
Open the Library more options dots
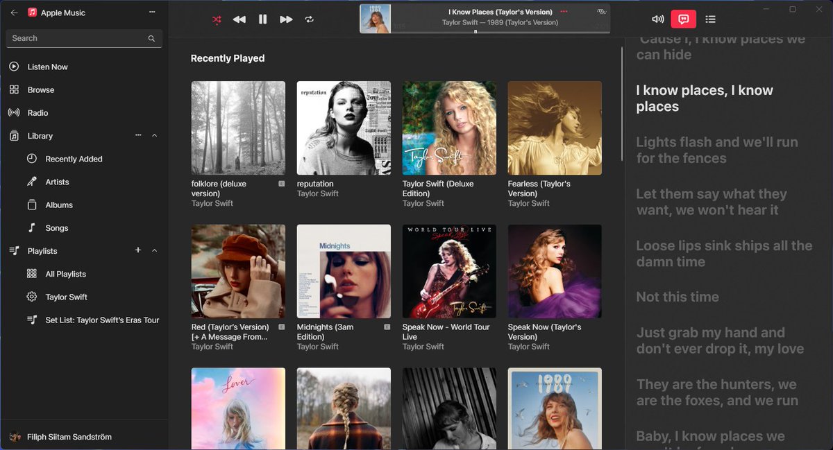click(x=138, y=135)
